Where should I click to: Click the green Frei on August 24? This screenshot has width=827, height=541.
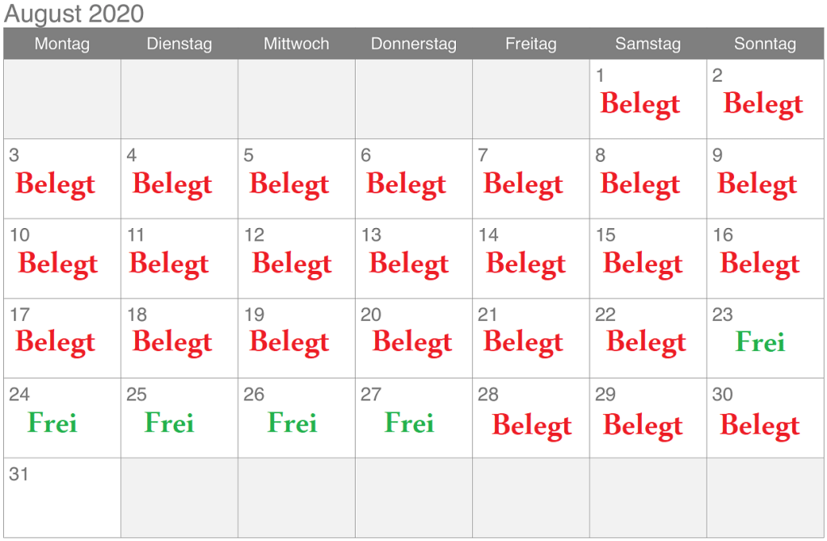pos(53,422)
